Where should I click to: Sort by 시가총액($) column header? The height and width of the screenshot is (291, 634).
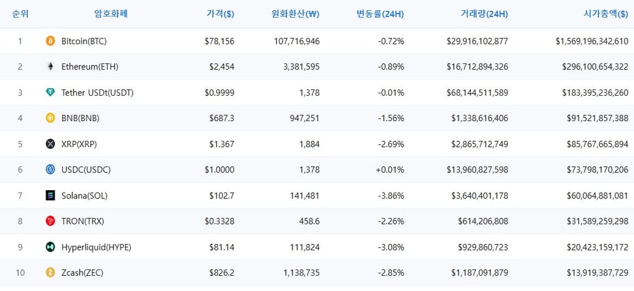click(x=606, y=14)
